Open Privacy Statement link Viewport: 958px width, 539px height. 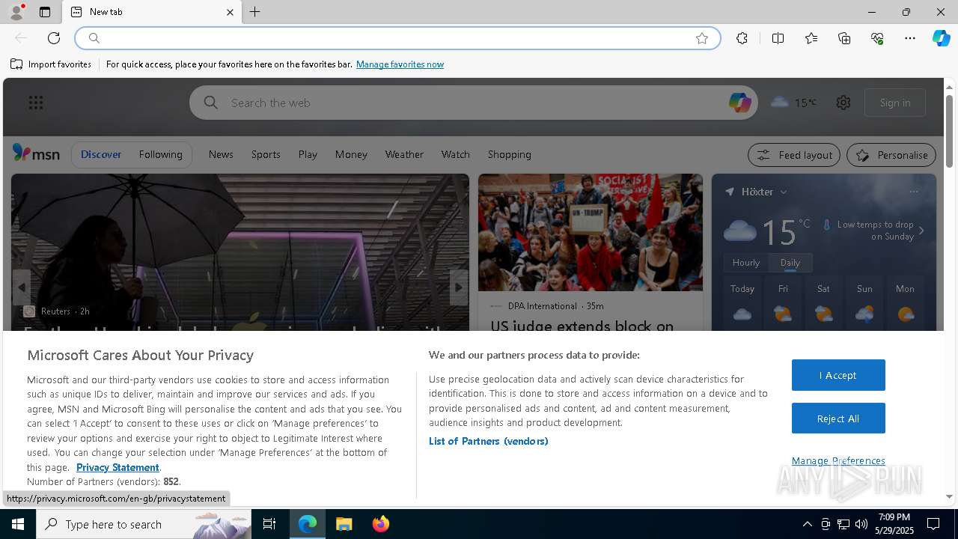coord(118,467)
